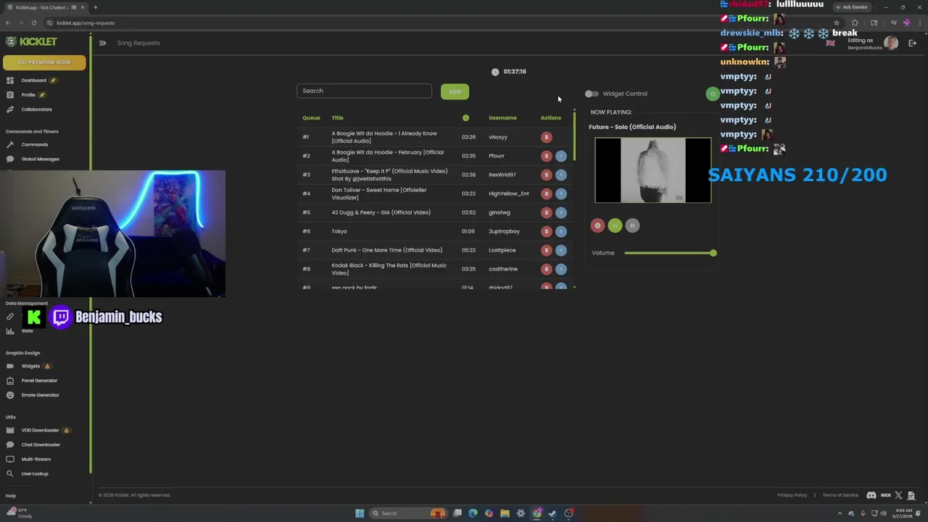928x522 pixels.
Task: Move Tokyo up in the queue
Action: point(560,231)
